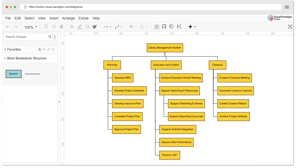296x168 pixels.
Task: Open the align dropdown caret
Action: point(147,27)
